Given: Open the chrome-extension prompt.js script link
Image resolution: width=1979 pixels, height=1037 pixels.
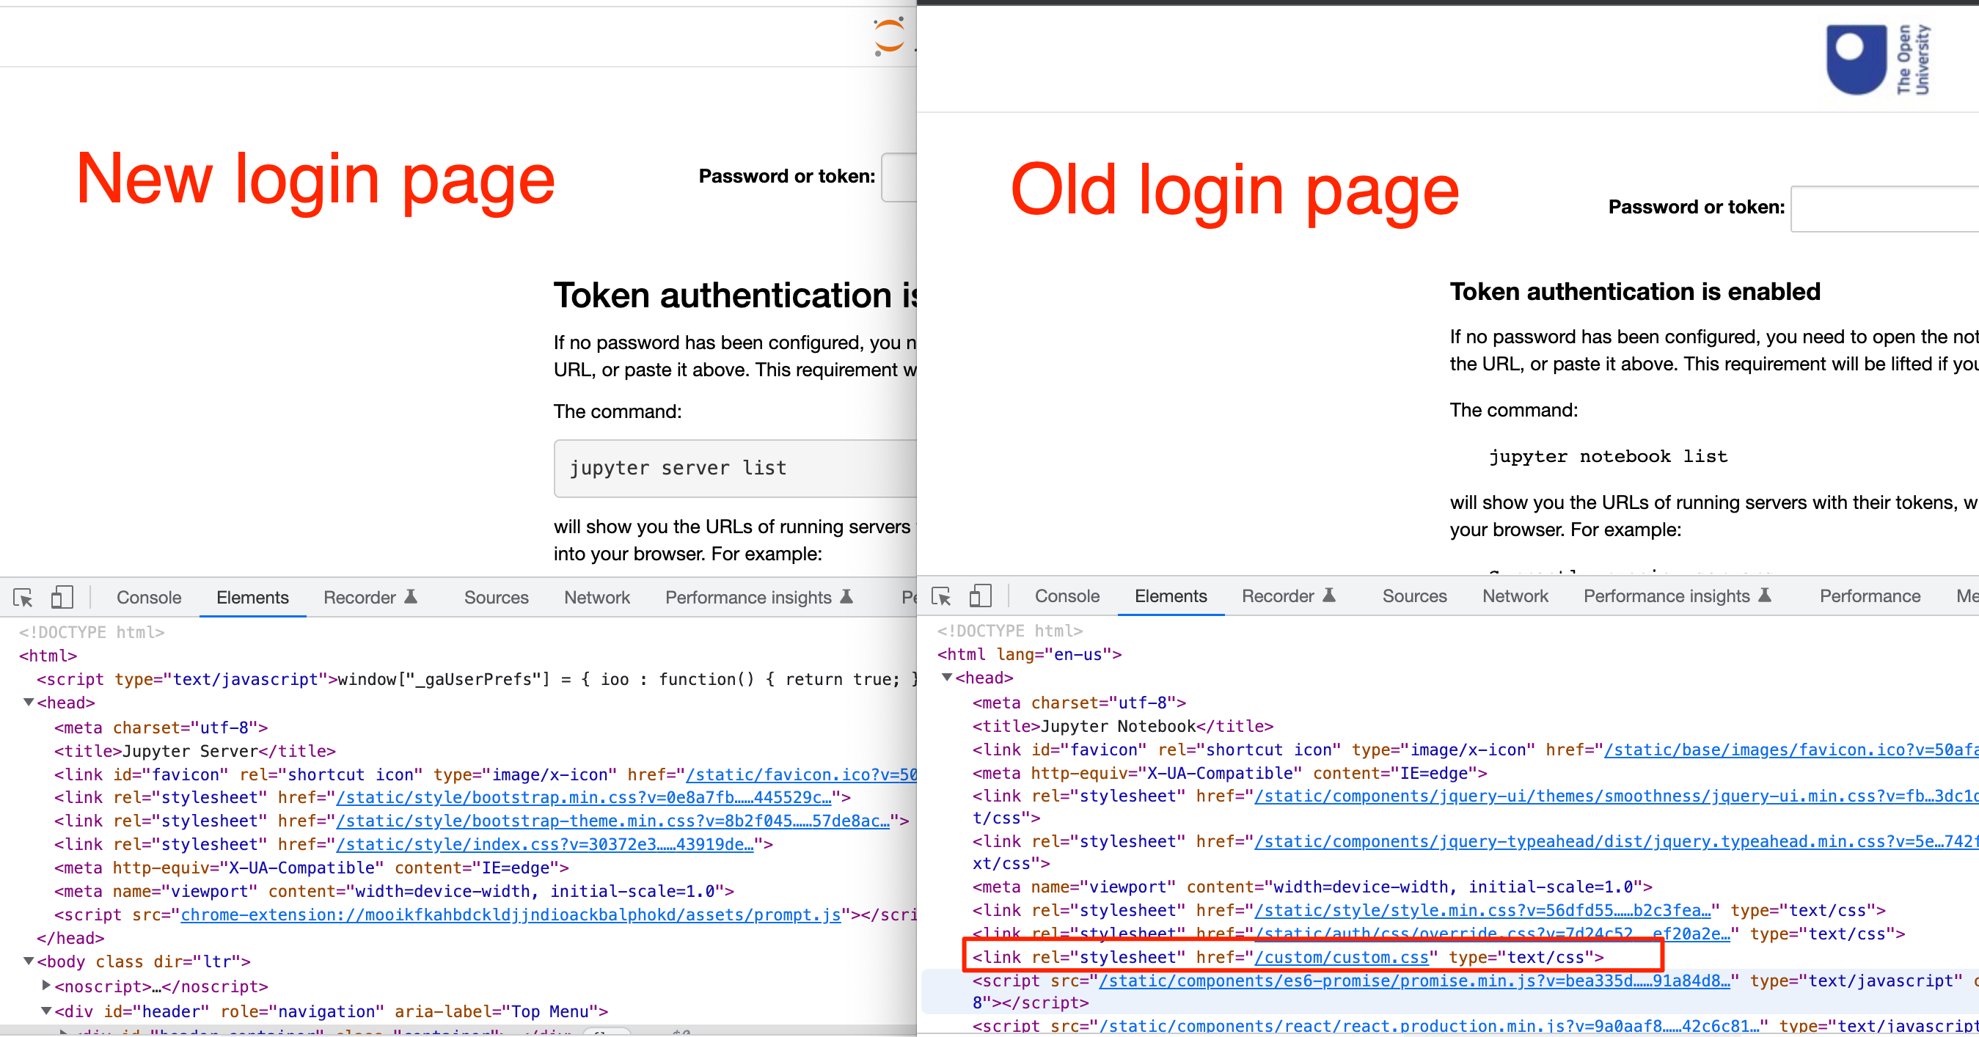Looking at the screenshot, I should [511, 915].
